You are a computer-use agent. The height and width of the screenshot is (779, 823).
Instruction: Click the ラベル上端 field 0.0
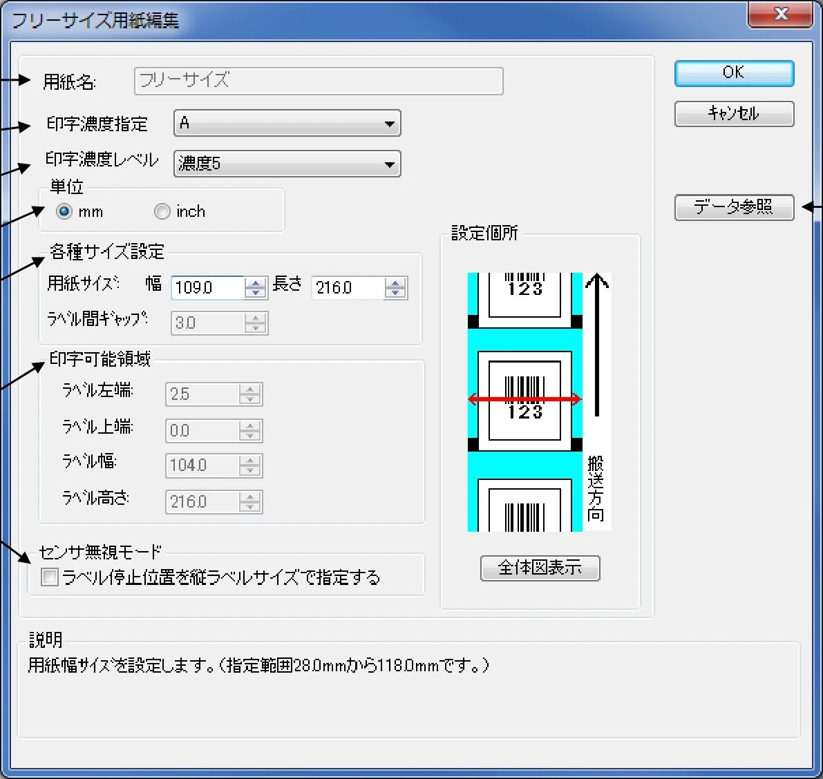coord(202,430)
